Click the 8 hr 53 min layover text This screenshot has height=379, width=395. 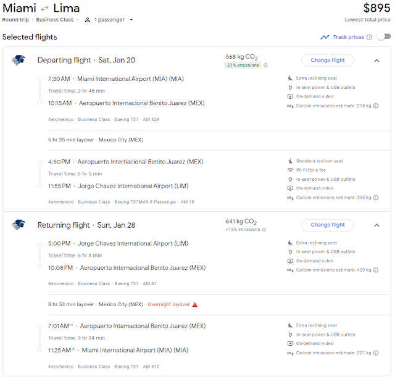tap(71, 304)
